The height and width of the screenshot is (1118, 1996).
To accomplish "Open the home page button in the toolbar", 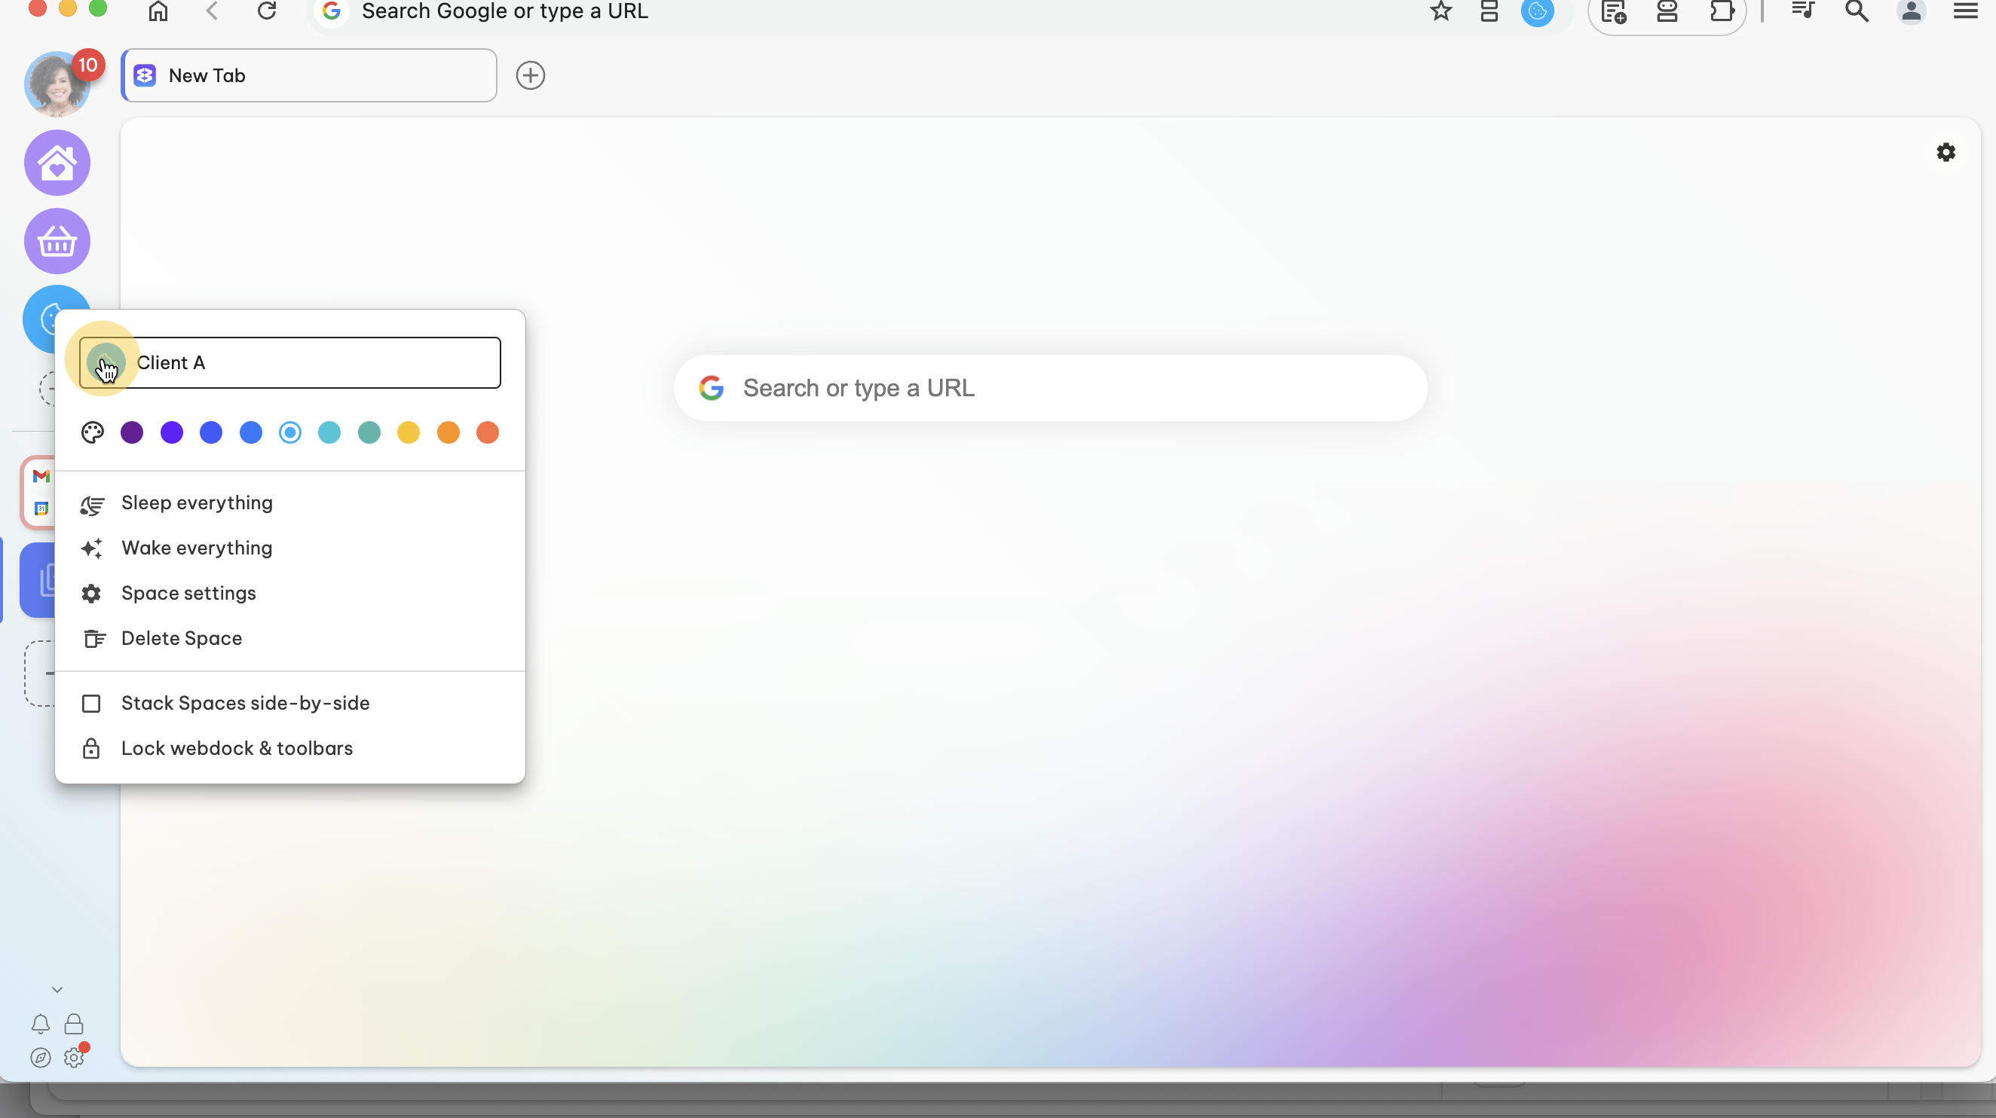I will point(158,11).
